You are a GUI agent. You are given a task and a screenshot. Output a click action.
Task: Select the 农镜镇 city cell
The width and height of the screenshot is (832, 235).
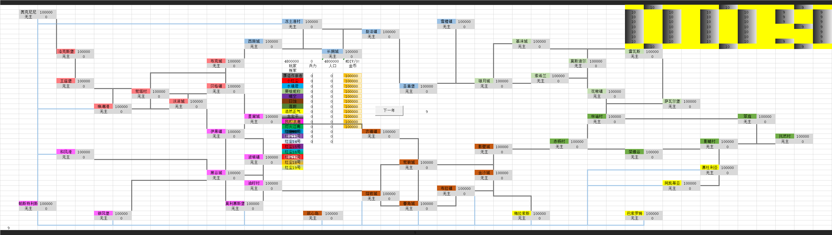pos(371,131)
